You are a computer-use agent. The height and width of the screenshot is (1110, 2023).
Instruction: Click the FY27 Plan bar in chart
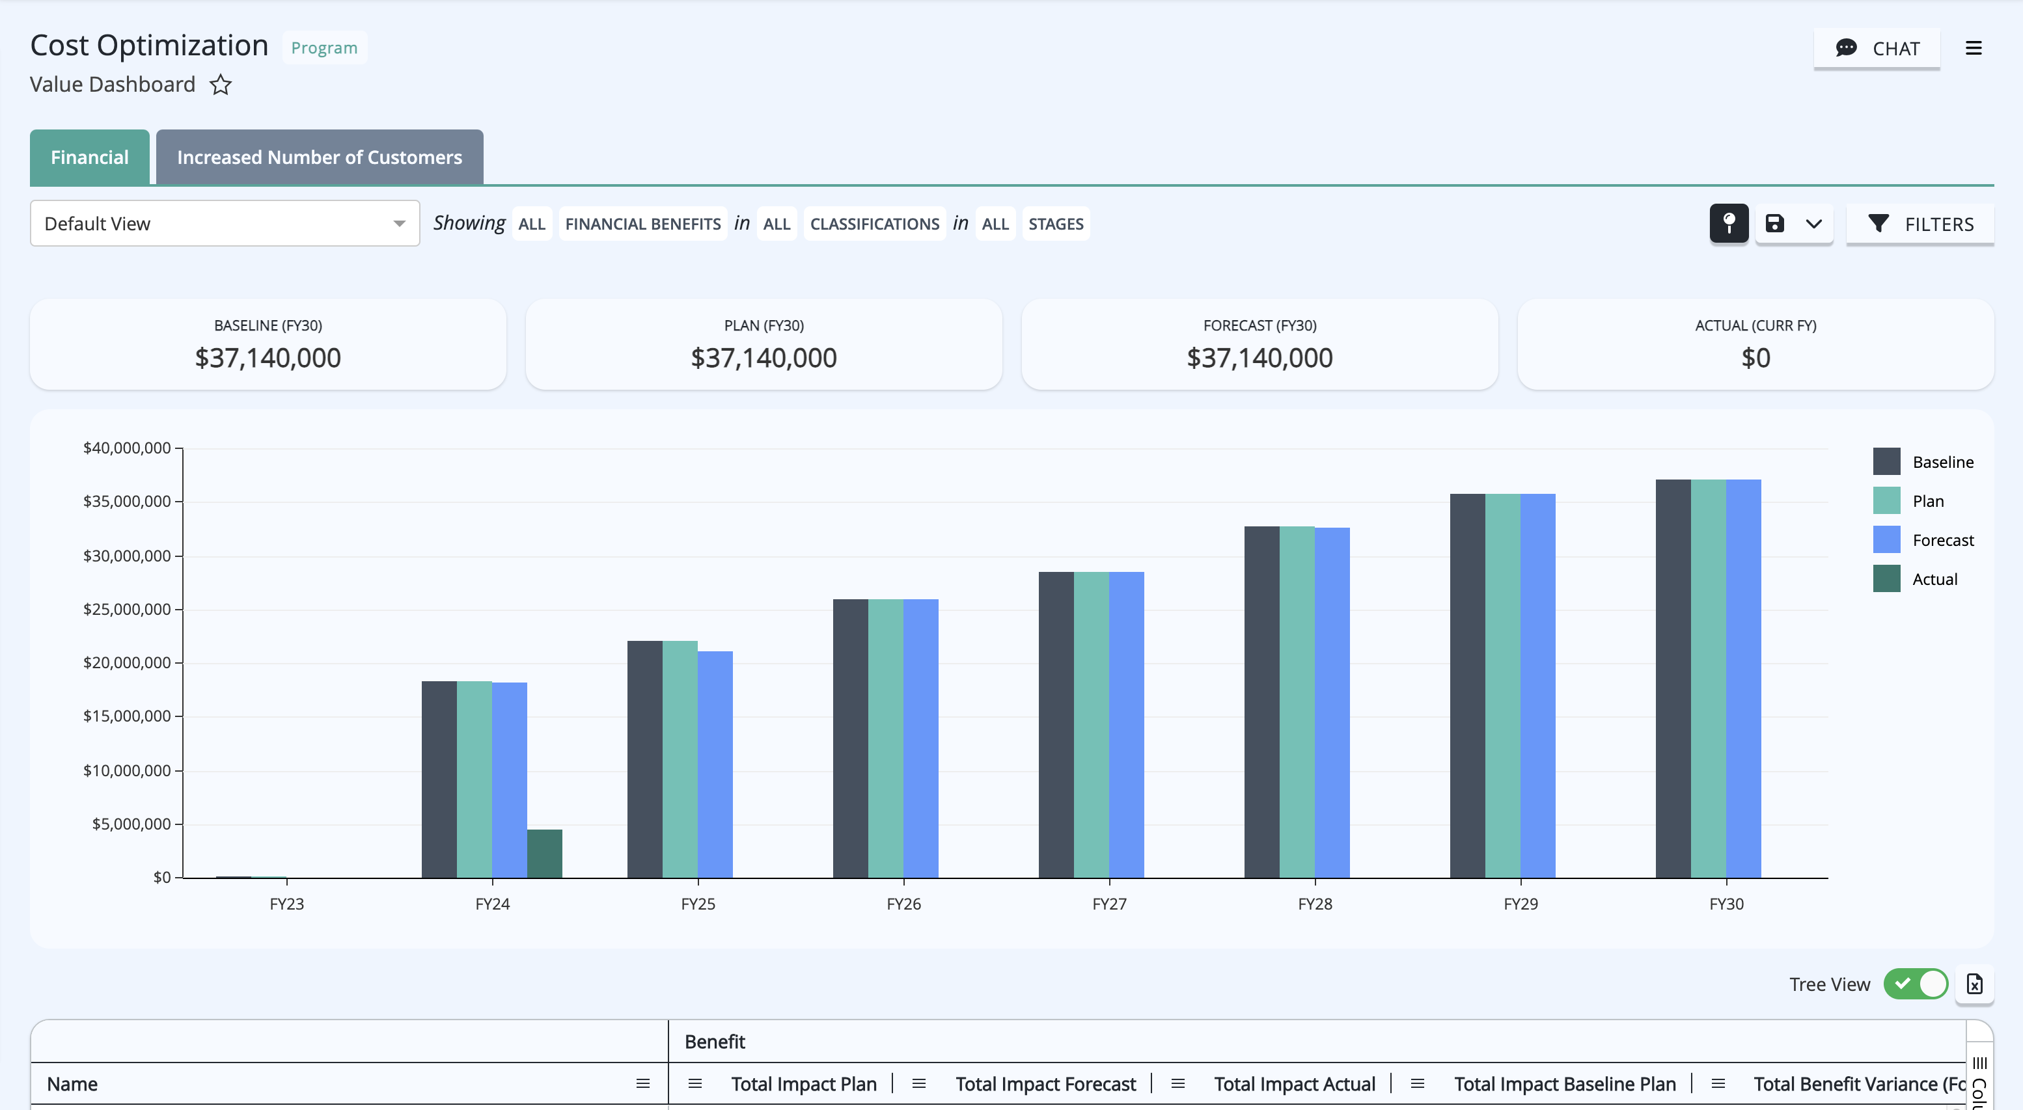pyautogui.click(x=1092, y=725)
